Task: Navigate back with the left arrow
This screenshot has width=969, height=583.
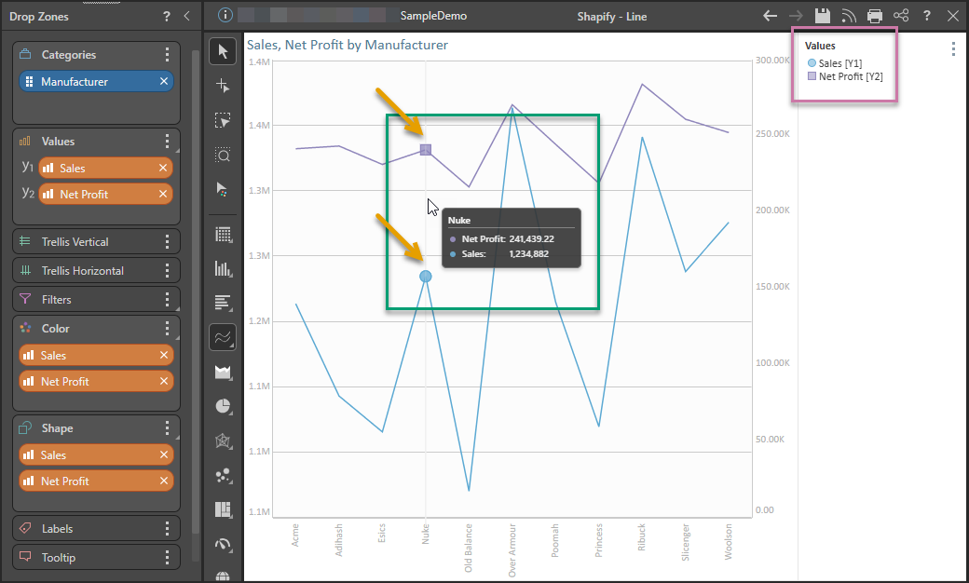Action: (x=770, y=16)
